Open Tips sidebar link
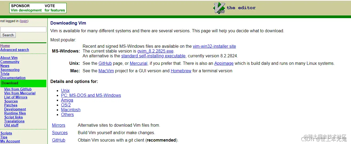The width and height of the screenshot is (351, 144). pyautogui.click(x=4, y=137)
